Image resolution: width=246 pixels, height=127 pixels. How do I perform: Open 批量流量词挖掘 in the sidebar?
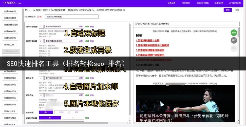point(11,25)
